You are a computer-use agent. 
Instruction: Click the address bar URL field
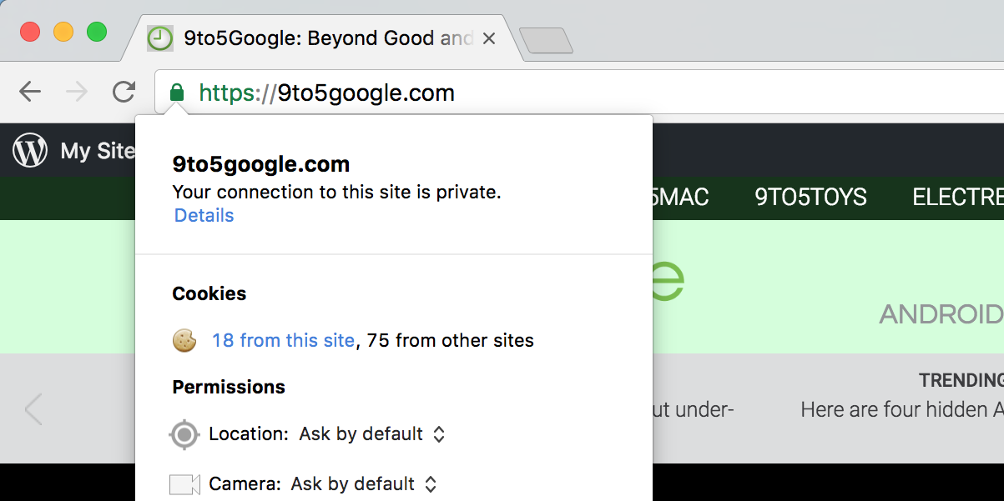[584, 93]
